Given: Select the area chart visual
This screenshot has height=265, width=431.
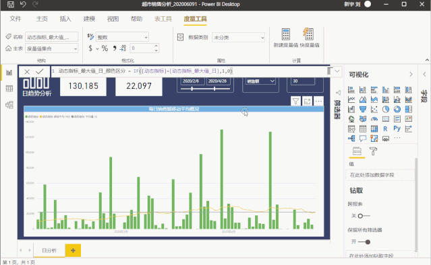Looking at the screenshot, I should click(x=363, y=100).
